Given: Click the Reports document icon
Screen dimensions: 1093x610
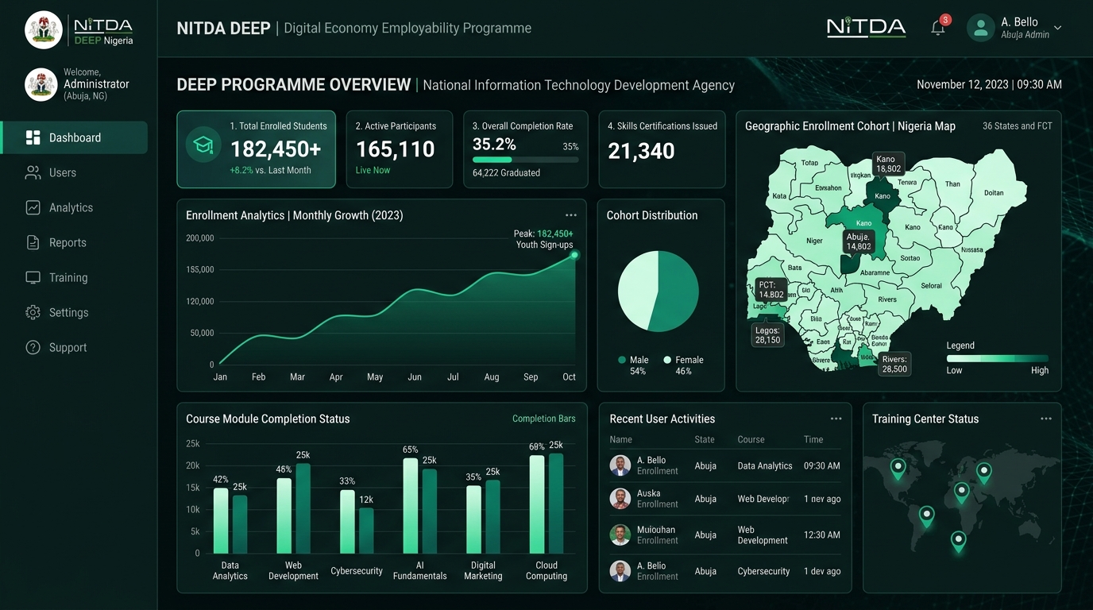Looking at the screenshot, I should (x=33, y=242).
